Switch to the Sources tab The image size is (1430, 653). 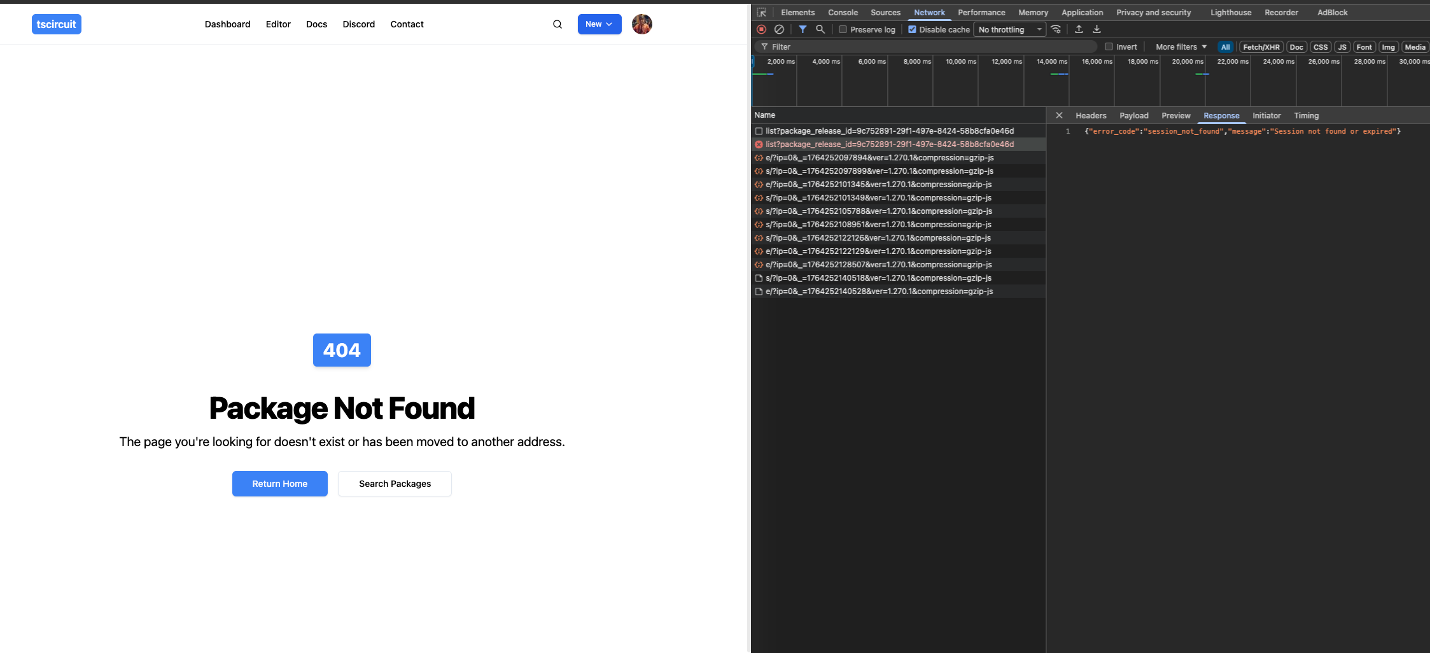(885, 13)
